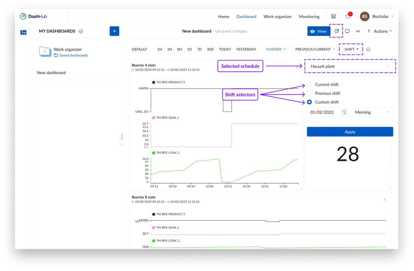414x271 pixels.
Task: Open the help icon in top navigation
Action: (x=333, y=16)
